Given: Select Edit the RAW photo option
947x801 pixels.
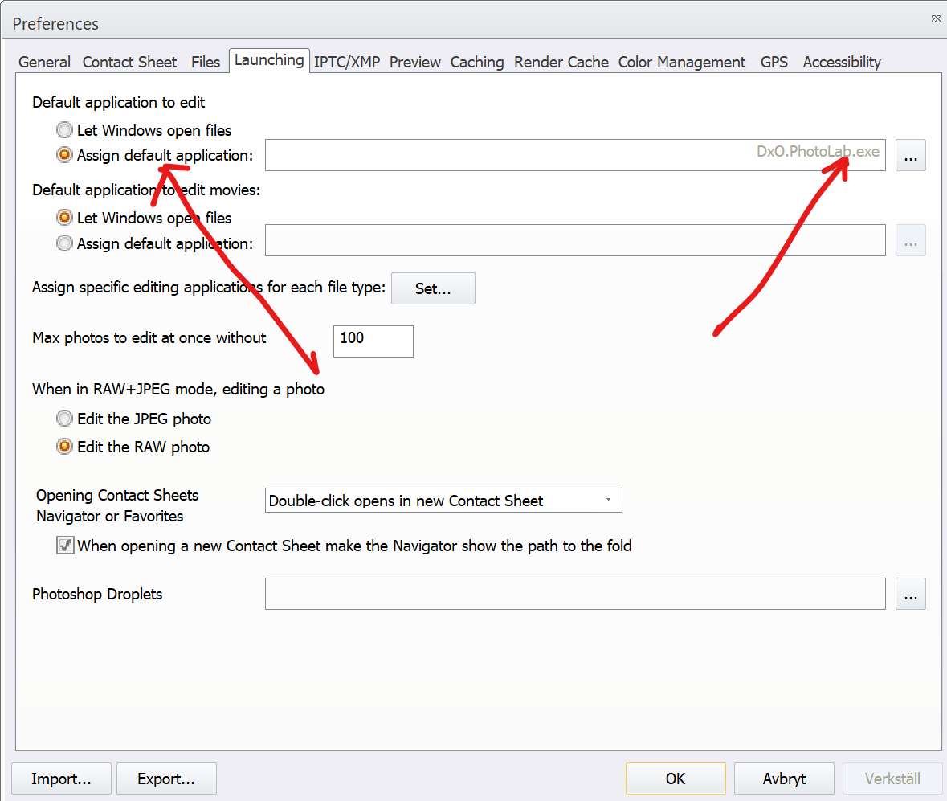Looking at the screenshot, I should (x=64, y=447).
